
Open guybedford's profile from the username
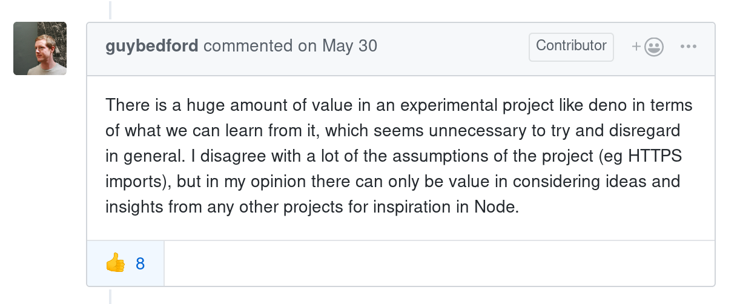[x=152, y=46]
